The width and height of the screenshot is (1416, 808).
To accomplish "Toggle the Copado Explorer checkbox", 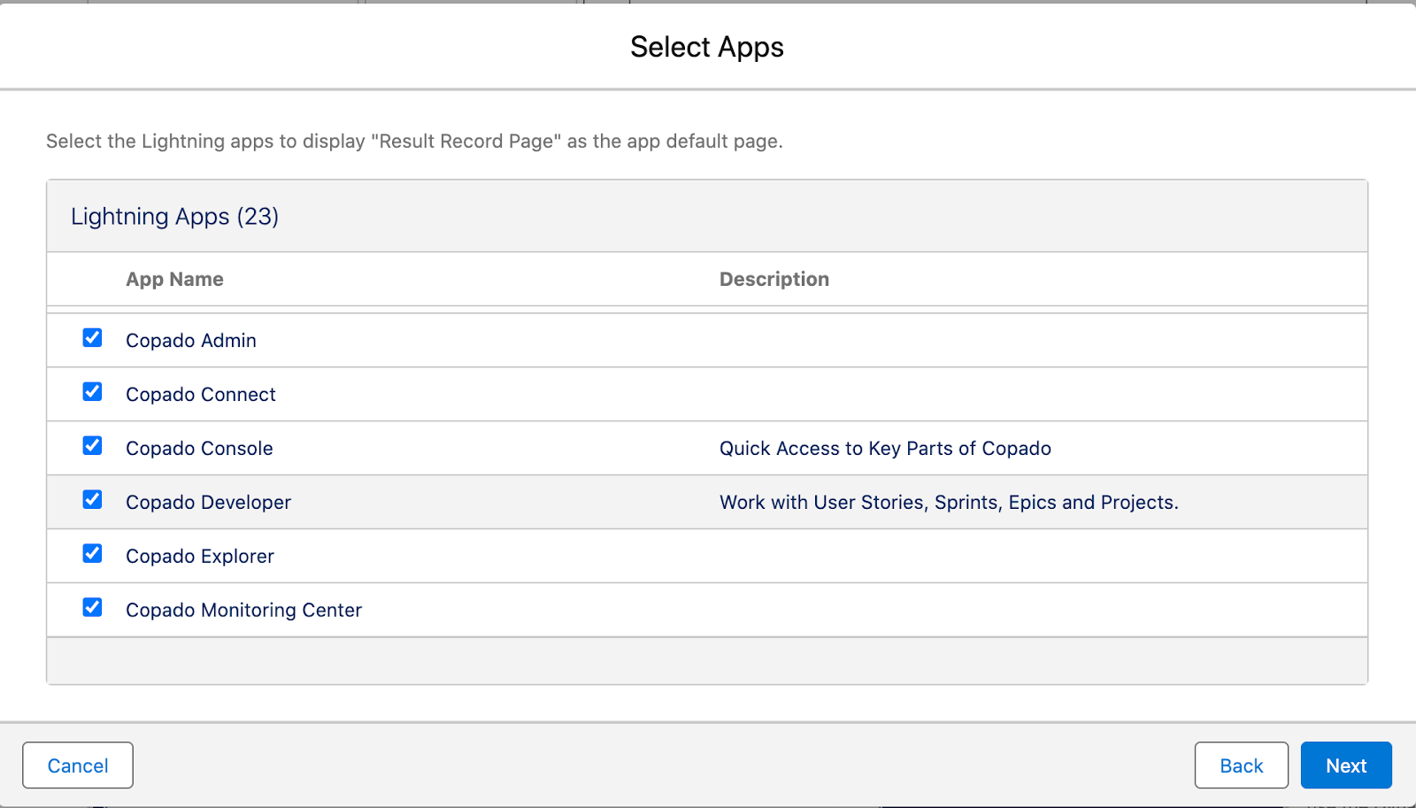I will (92, 554).
